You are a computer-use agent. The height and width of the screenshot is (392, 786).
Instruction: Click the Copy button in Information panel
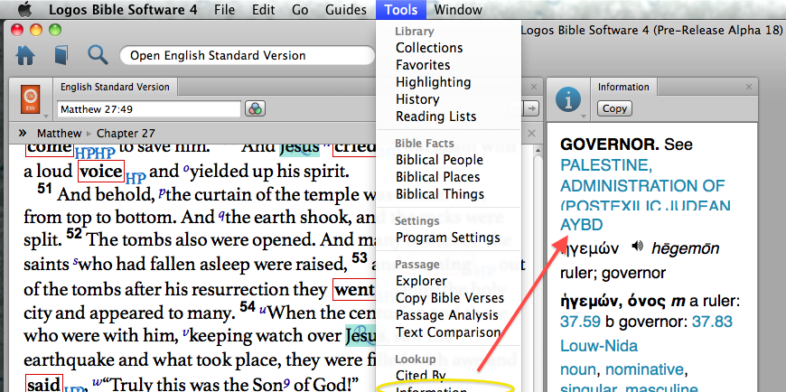pyautogui.click(x=614, y=108)
